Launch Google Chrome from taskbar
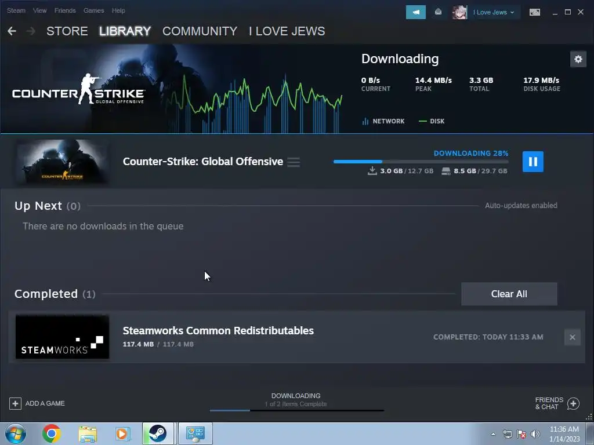The image size is (594, 445). click(52, 433)
